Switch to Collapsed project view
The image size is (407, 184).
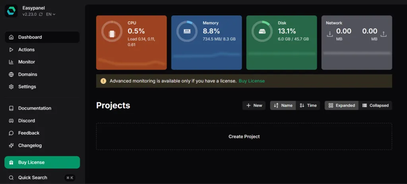click(x=375, y=105)
